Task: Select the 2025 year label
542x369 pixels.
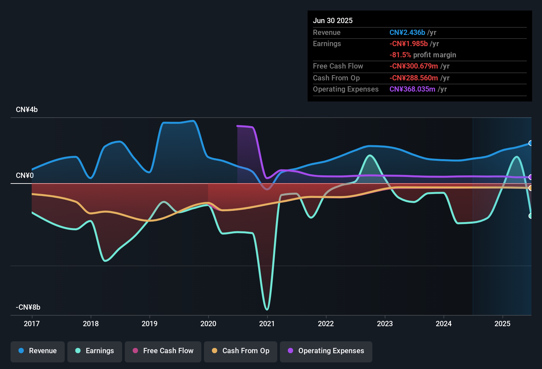Action: point(503,324)
